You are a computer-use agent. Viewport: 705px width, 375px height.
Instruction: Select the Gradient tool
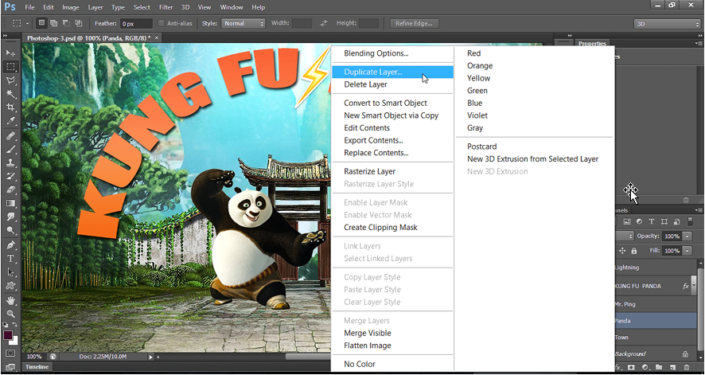(10, 203)
